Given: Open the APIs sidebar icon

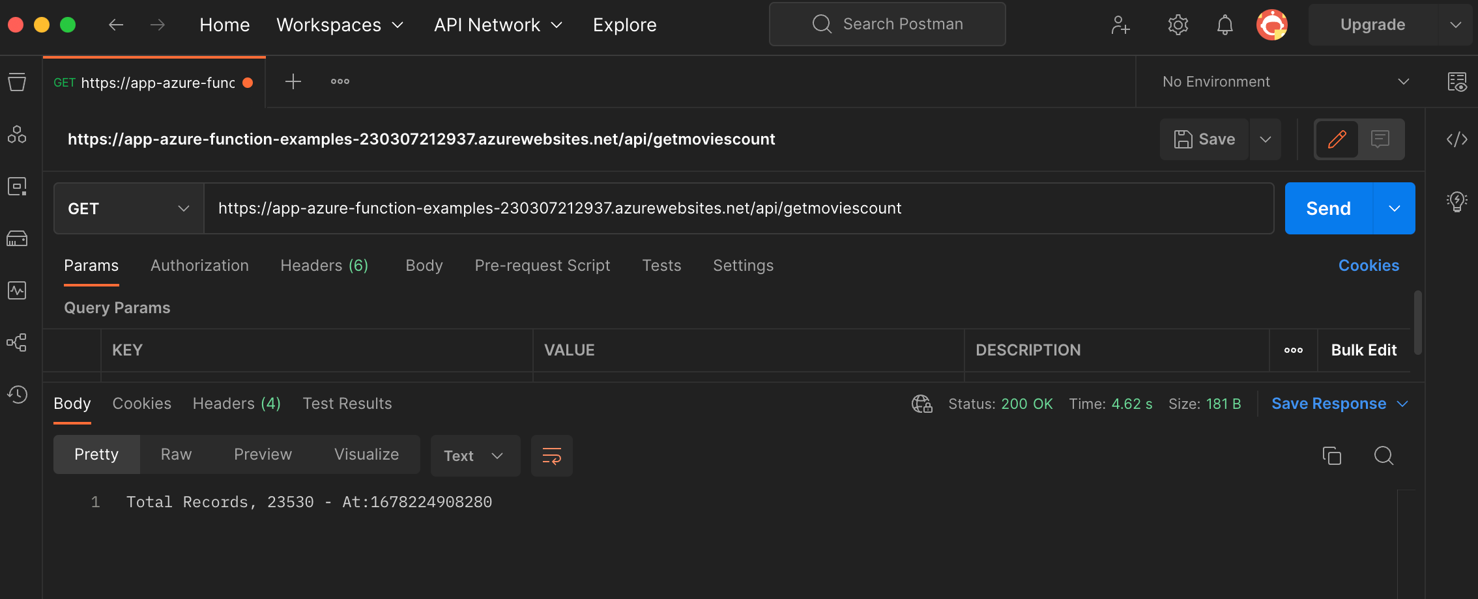Looking at the screenshot, I should (x=16, y=134).
